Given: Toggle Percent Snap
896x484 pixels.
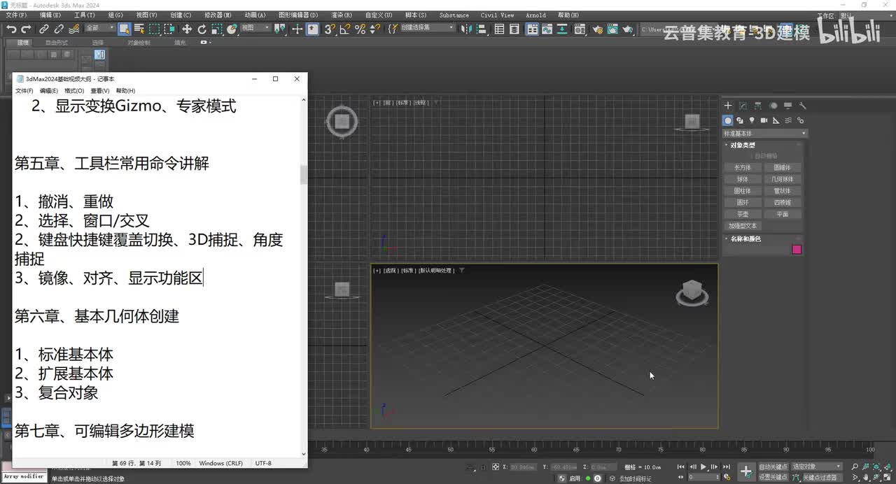Looking at the screenshot, I should coord(360,29).
